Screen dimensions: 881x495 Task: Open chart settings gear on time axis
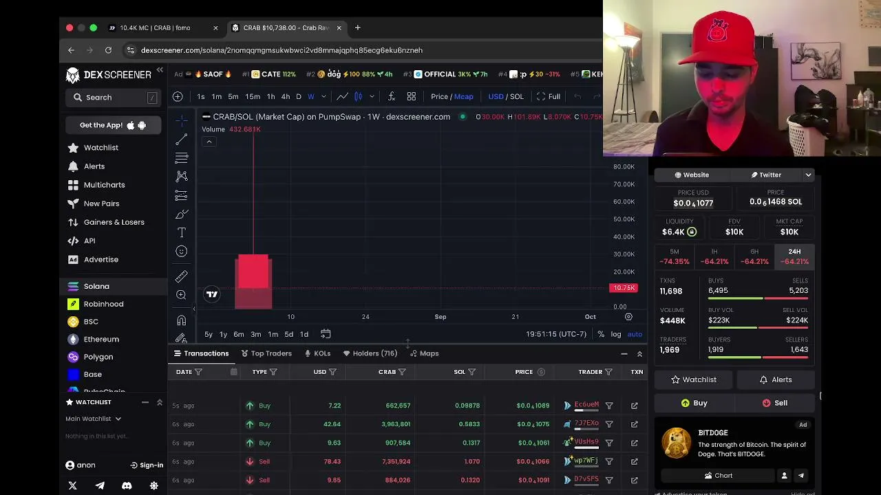click(x=628, y=317)
